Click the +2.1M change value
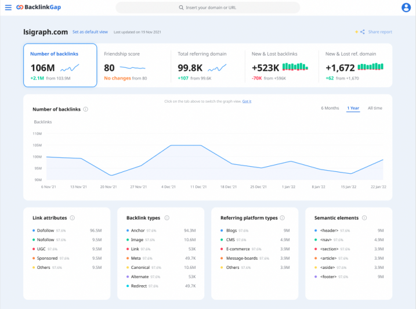This screenshot has height=309, width=416. [x=37, y=78]
